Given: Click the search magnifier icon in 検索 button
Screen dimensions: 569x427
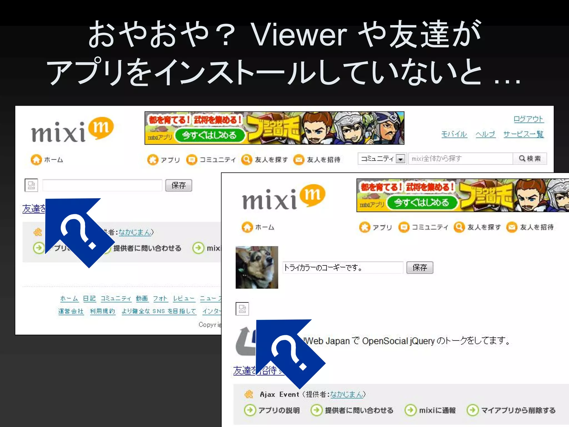Looking at the screenshot, I should click(x=522, y=158).
